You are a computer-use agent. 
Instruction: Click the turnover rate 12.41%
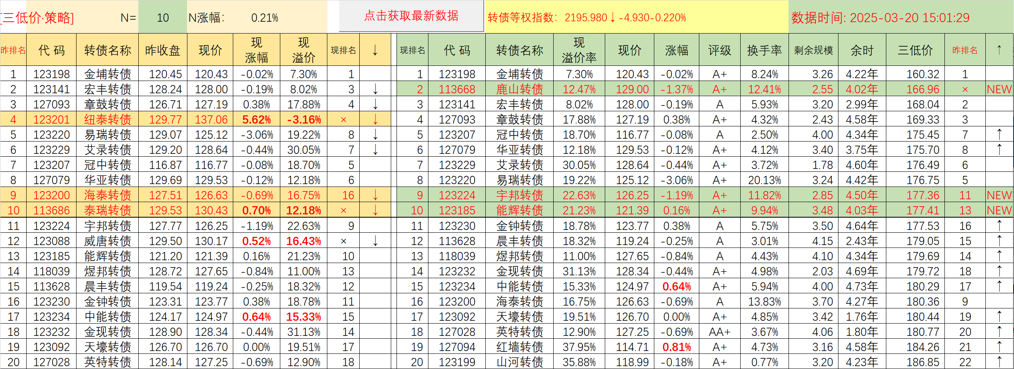click(x=764, y=89)
